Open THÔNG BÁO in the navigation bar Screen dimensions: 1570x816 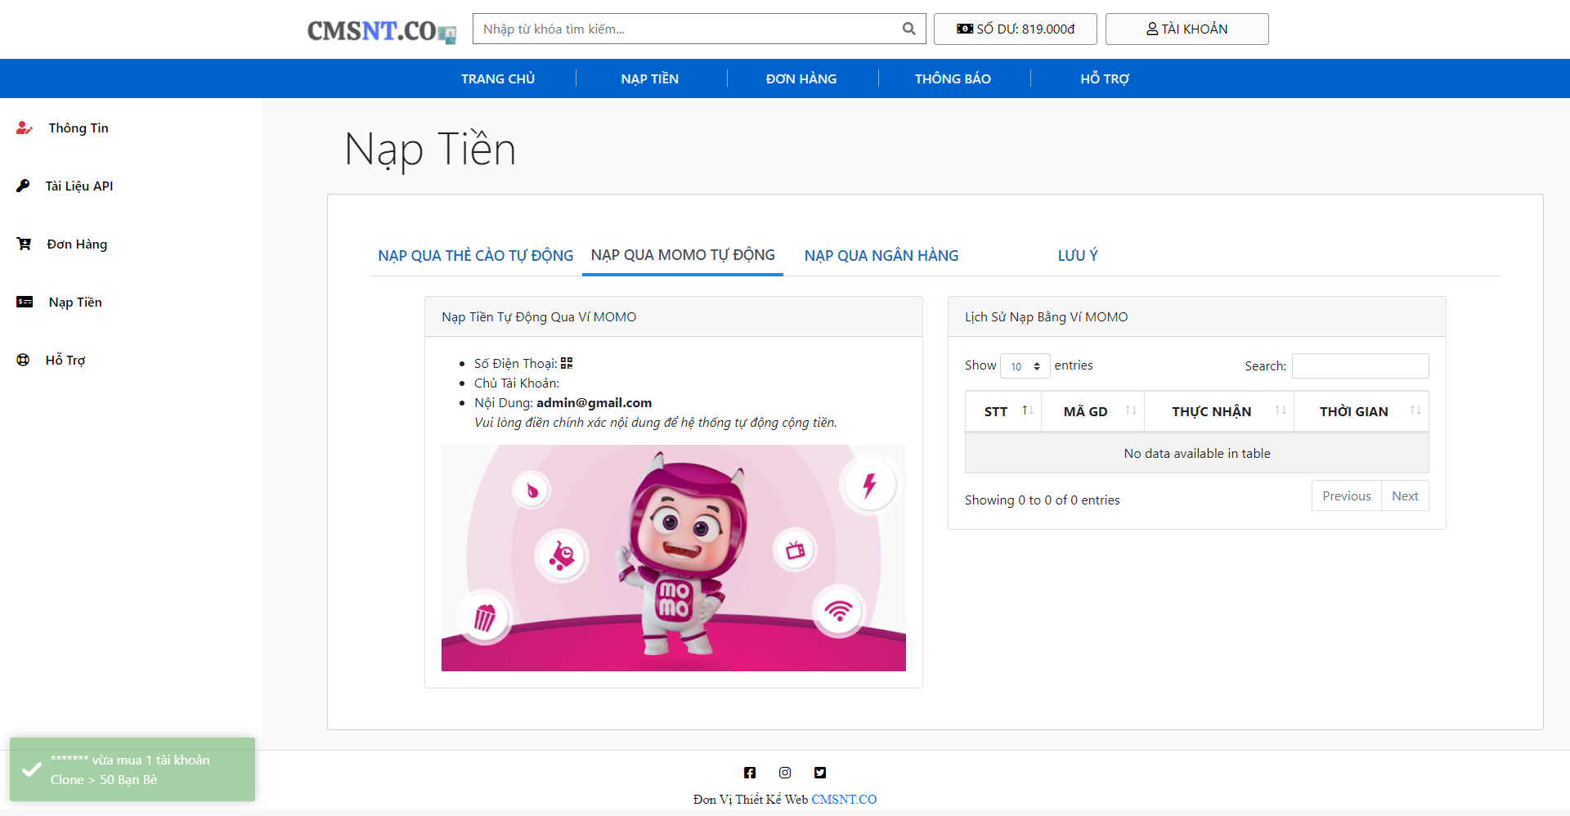[953, 78]
